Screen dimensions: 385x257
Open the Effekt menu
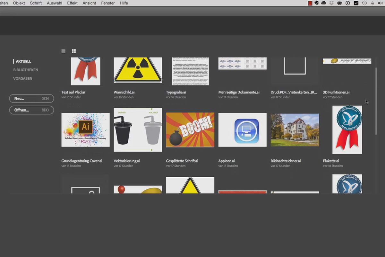pyautogui.click(x=73, y=3)
